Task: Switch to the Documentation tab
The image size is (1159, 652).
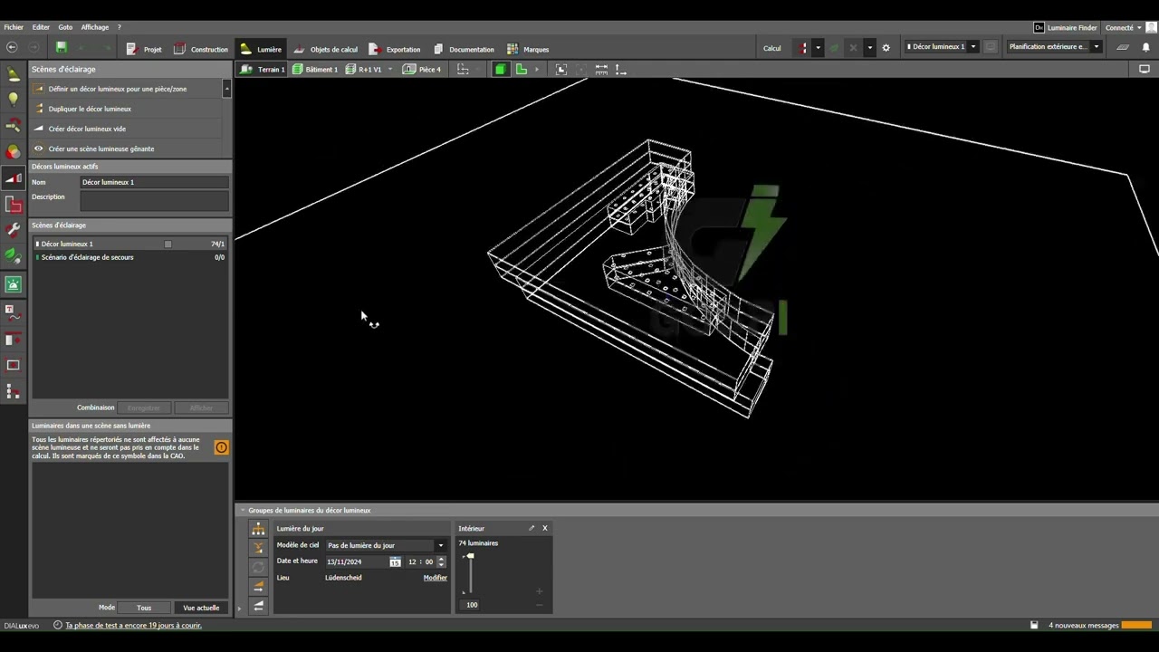Action: tap(464, 49)
